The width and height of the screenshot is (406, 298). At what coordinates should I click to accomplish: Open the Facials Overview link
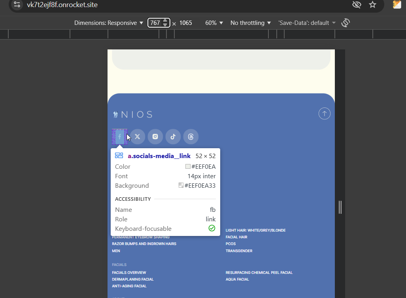[129, 272]
